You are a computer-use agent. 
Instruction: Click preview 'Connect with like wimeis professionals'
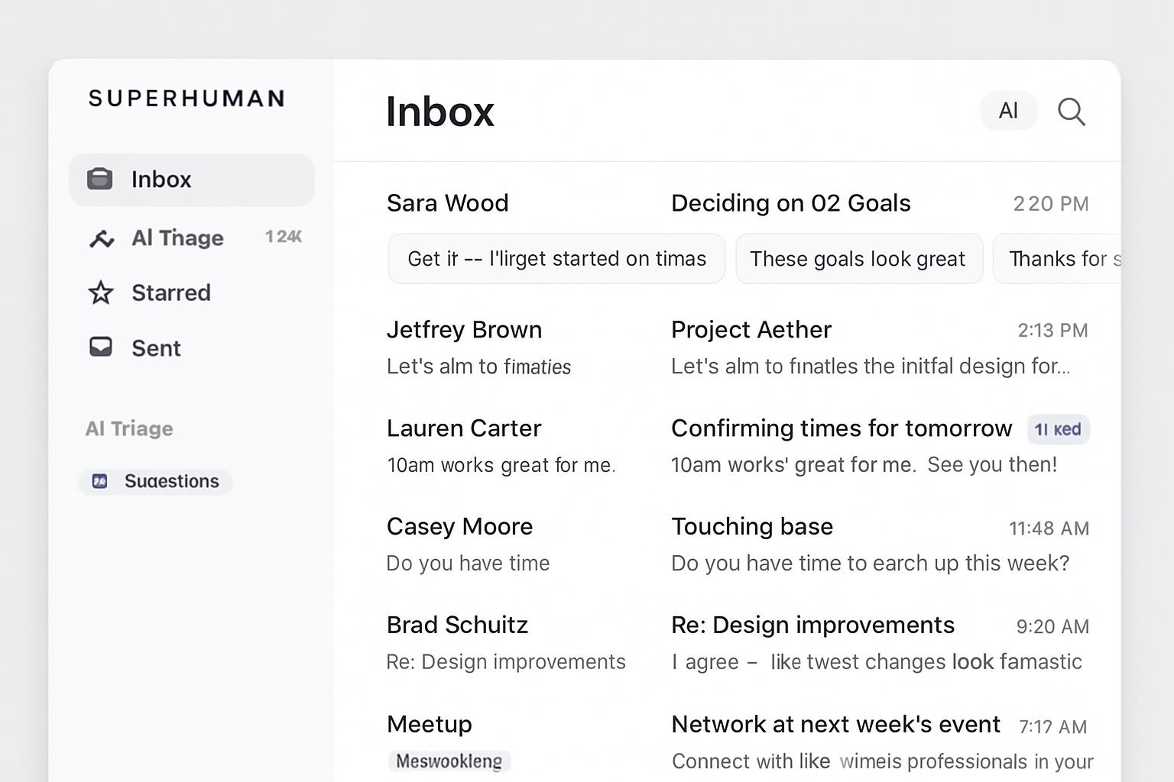tap(882, 761)
